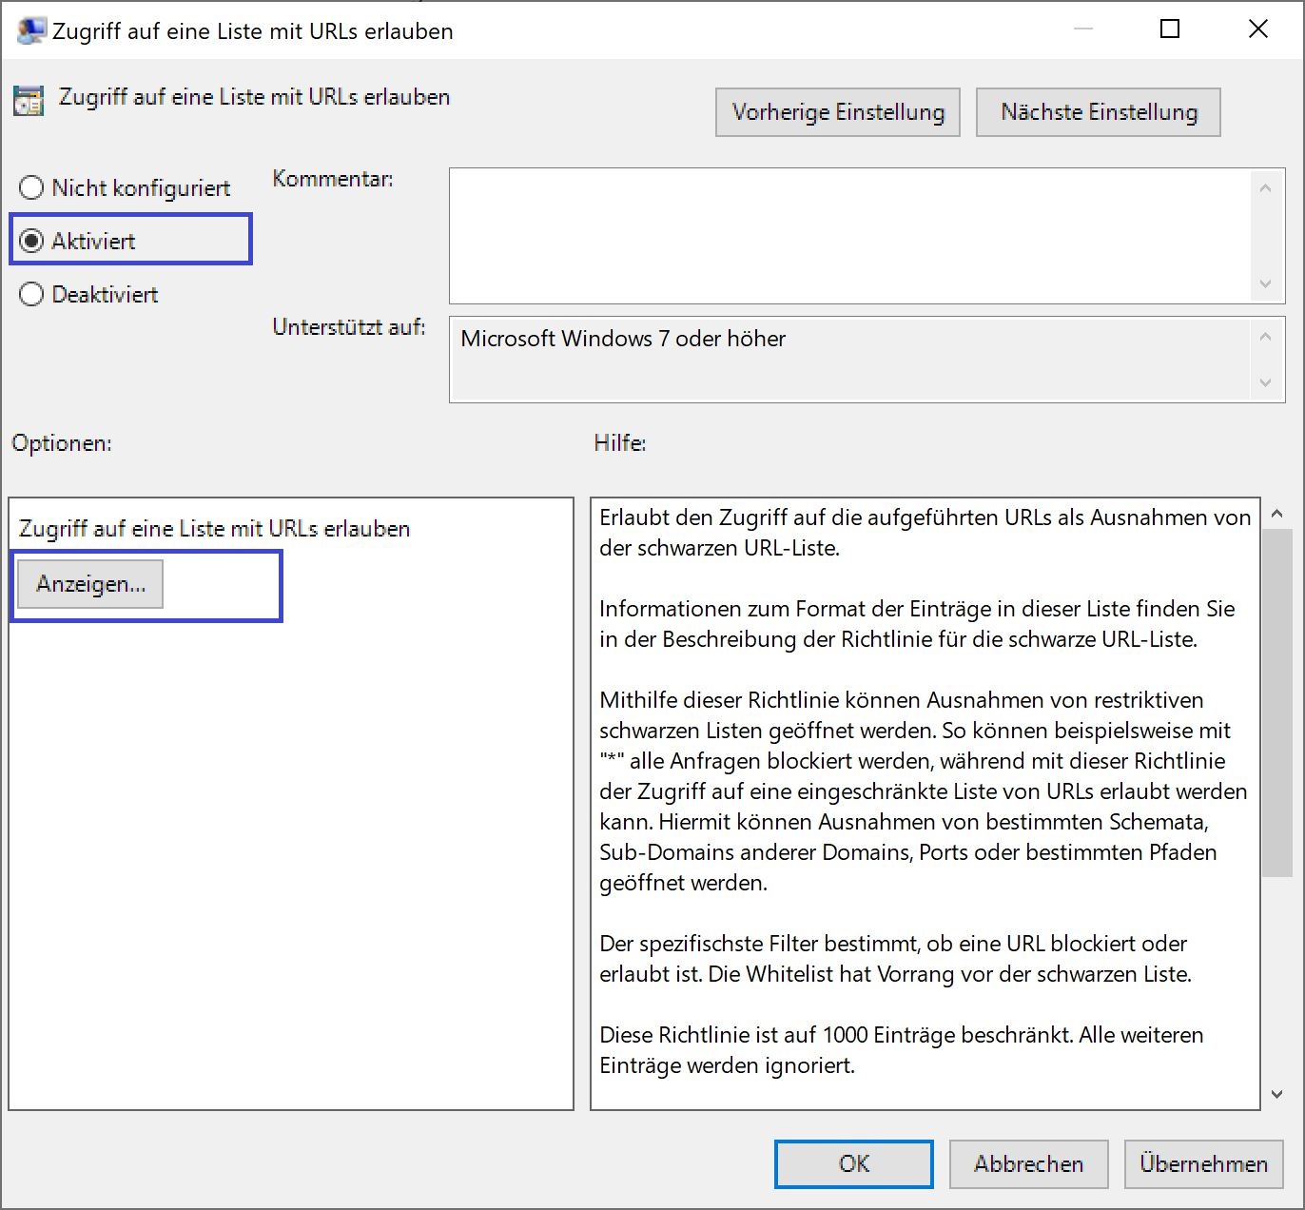Cancel the dialog with 'Abbrechen'
1305x1210 pixels.
1027,1164
